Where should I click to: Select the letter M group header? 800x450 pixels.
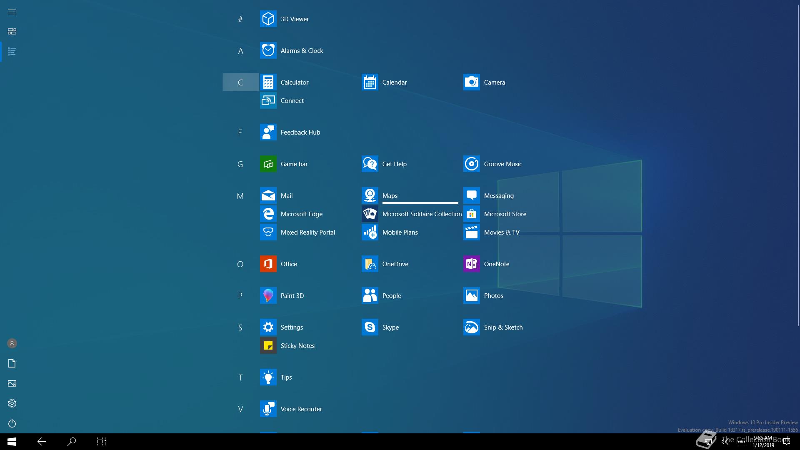click(240, 195)
